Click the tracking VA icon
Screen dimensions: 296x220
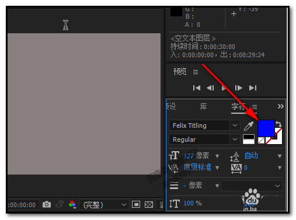click(236, 169)
